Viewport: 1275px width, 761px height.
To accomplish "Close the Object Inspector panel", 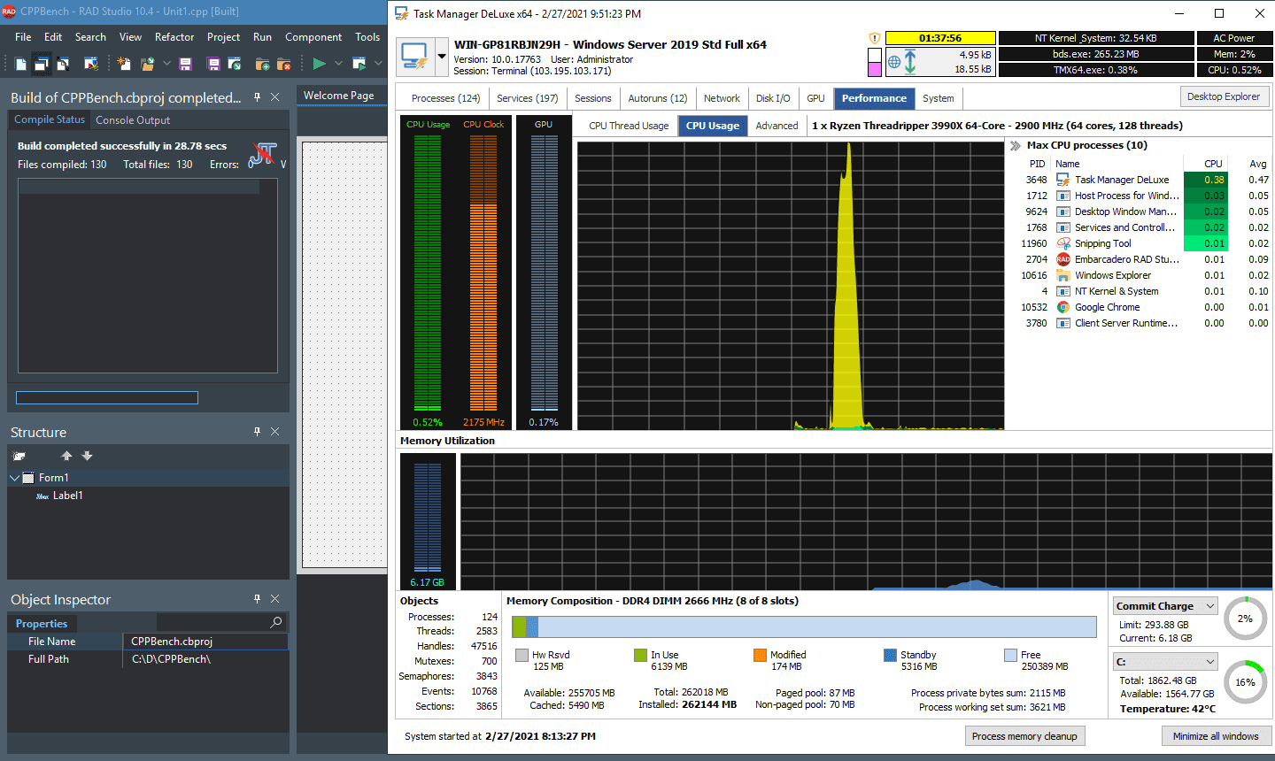I will coord(275,599).
